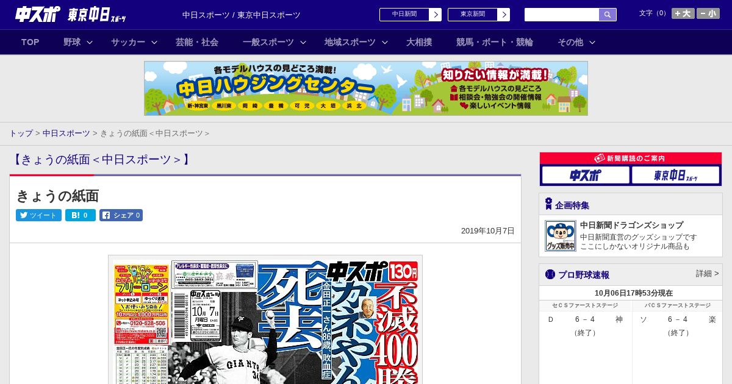Click the arrow next to 東京新聞

pos(504,15)
